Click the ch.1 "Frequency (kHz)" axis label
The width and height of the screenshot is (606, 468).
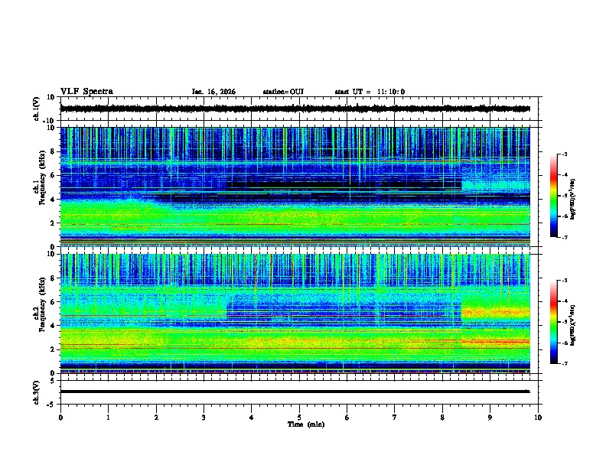click(x=41, y=177)
